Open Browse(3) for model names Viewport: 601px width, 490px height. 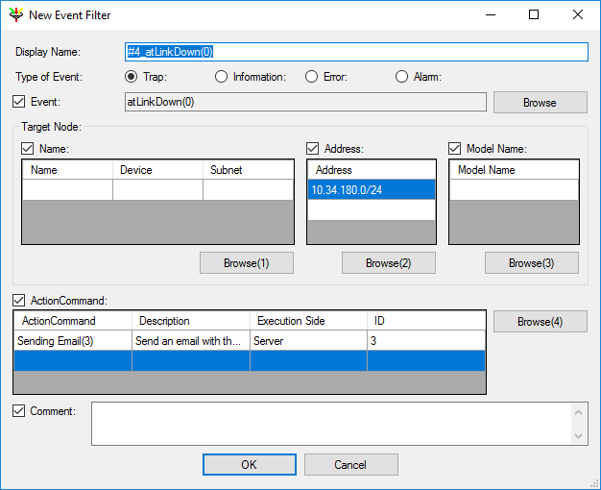pos(532,263)
